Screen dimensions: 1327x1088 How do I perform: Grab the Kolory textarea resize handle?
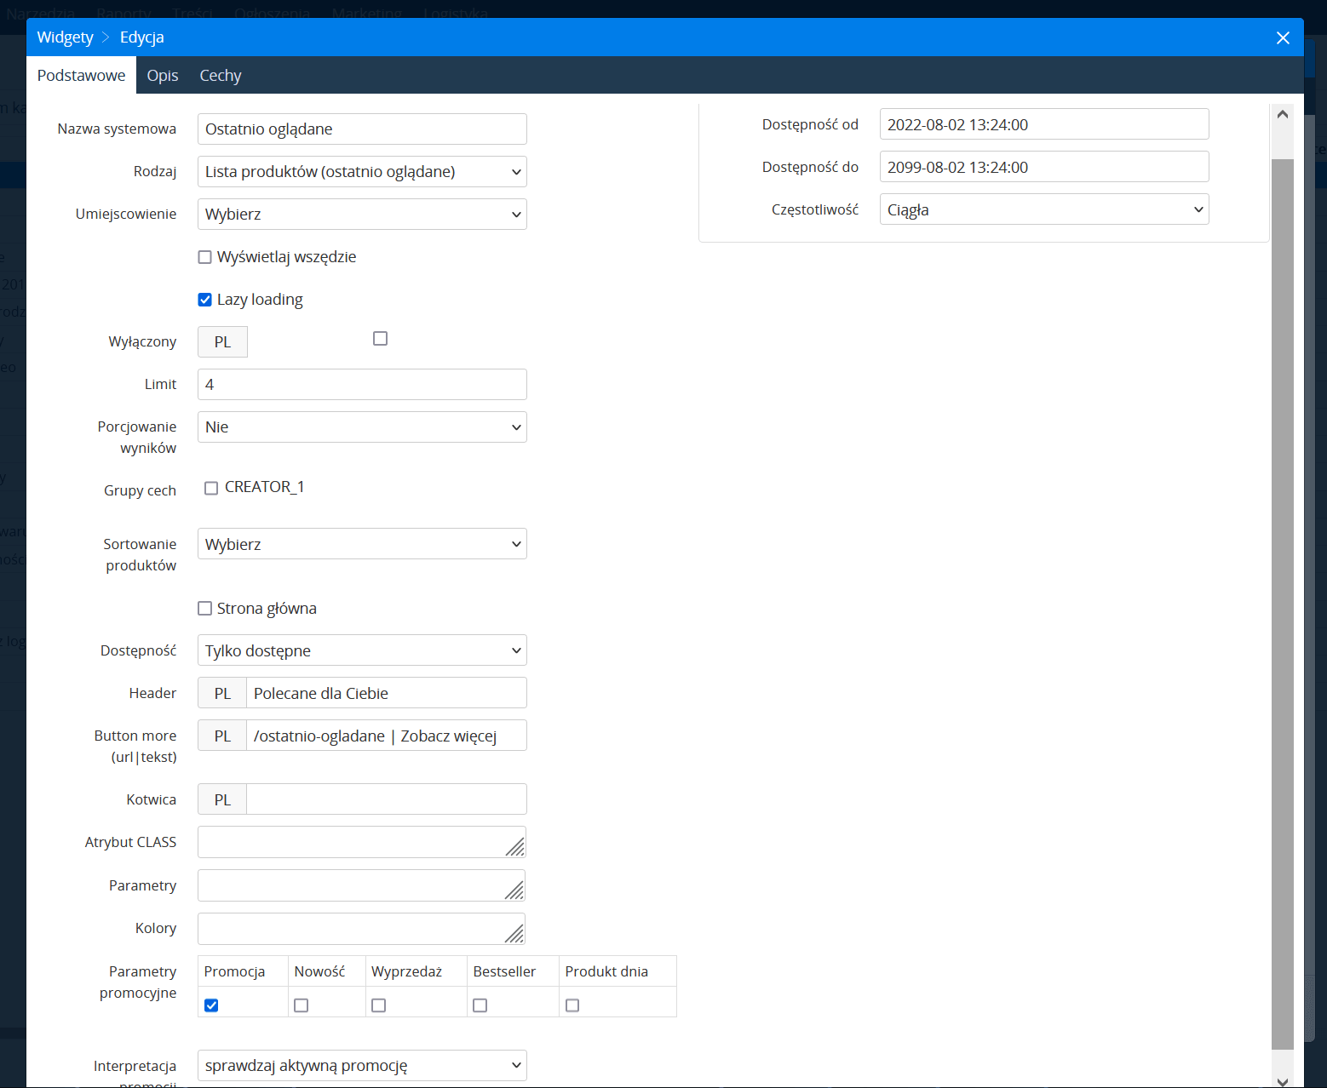[x=515, y=934]
